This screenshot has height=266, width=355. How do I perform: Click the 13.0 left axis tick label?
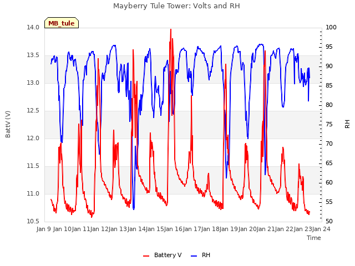(33, 83)
